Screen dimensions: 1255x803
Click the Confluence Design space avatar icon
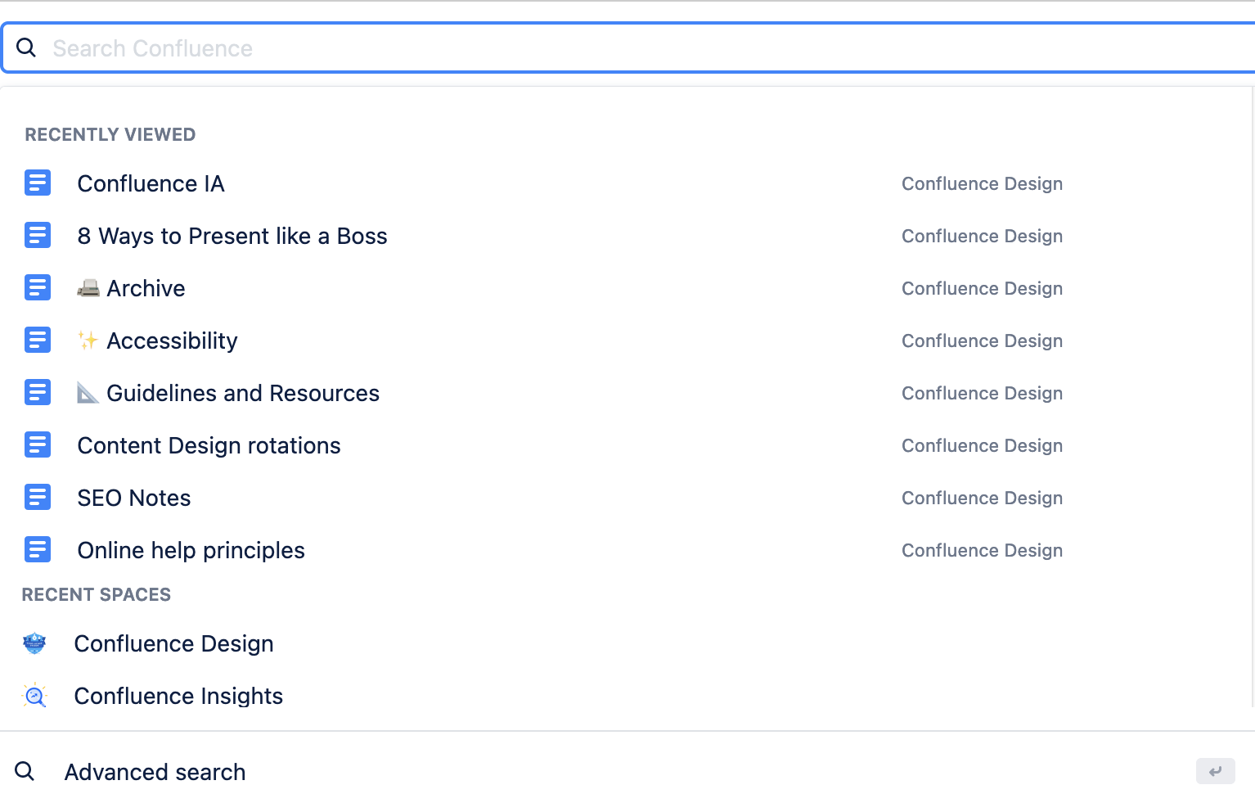[x=34, y=643]
